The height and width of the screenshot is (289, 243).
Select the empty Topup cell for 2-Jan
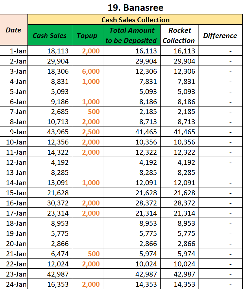pos(88,61)
